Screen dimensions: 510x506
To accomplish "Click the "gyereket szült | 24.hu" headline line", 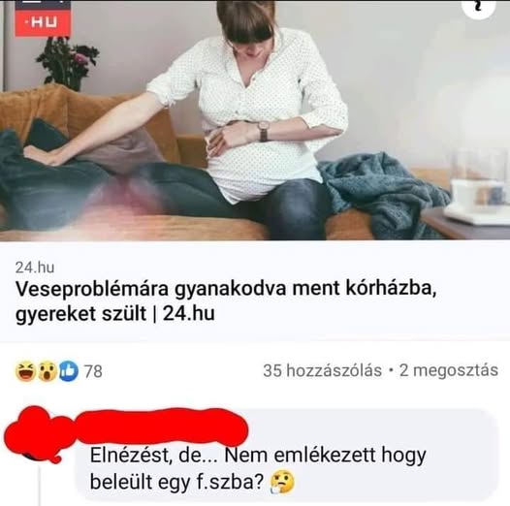I will [x=115, y=314].
